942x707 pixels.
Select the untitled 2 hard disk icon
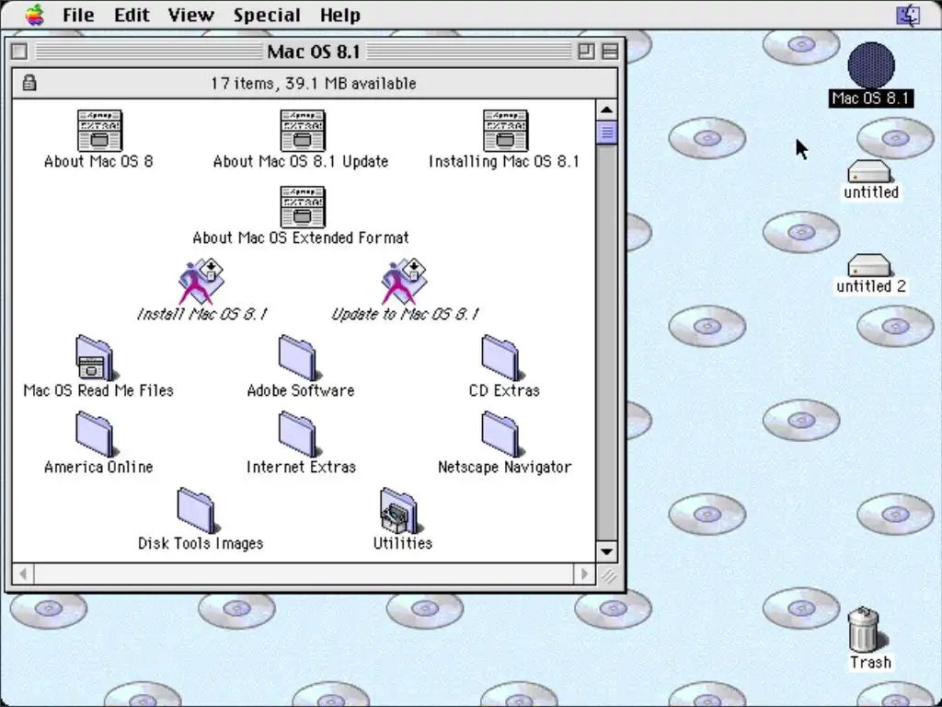tap(869, 265)
